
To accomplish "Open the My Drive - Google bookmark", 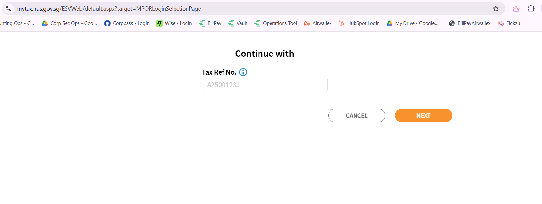I will (x=412, y=23).
